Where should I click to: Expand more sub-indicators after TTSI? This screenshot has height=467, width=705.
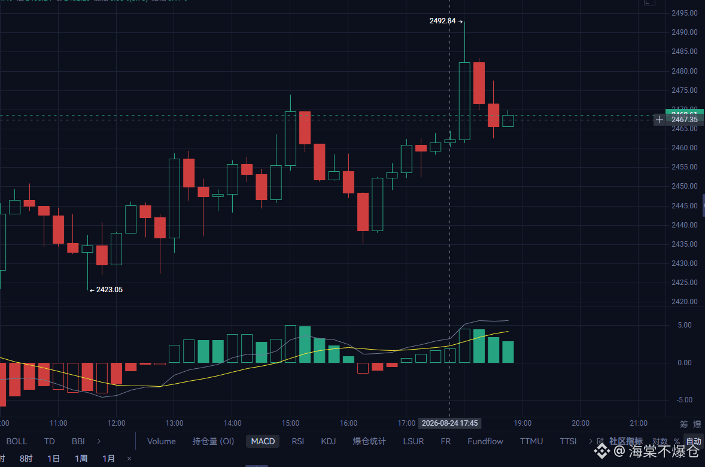pyautogui.click(x=590, y=441)
